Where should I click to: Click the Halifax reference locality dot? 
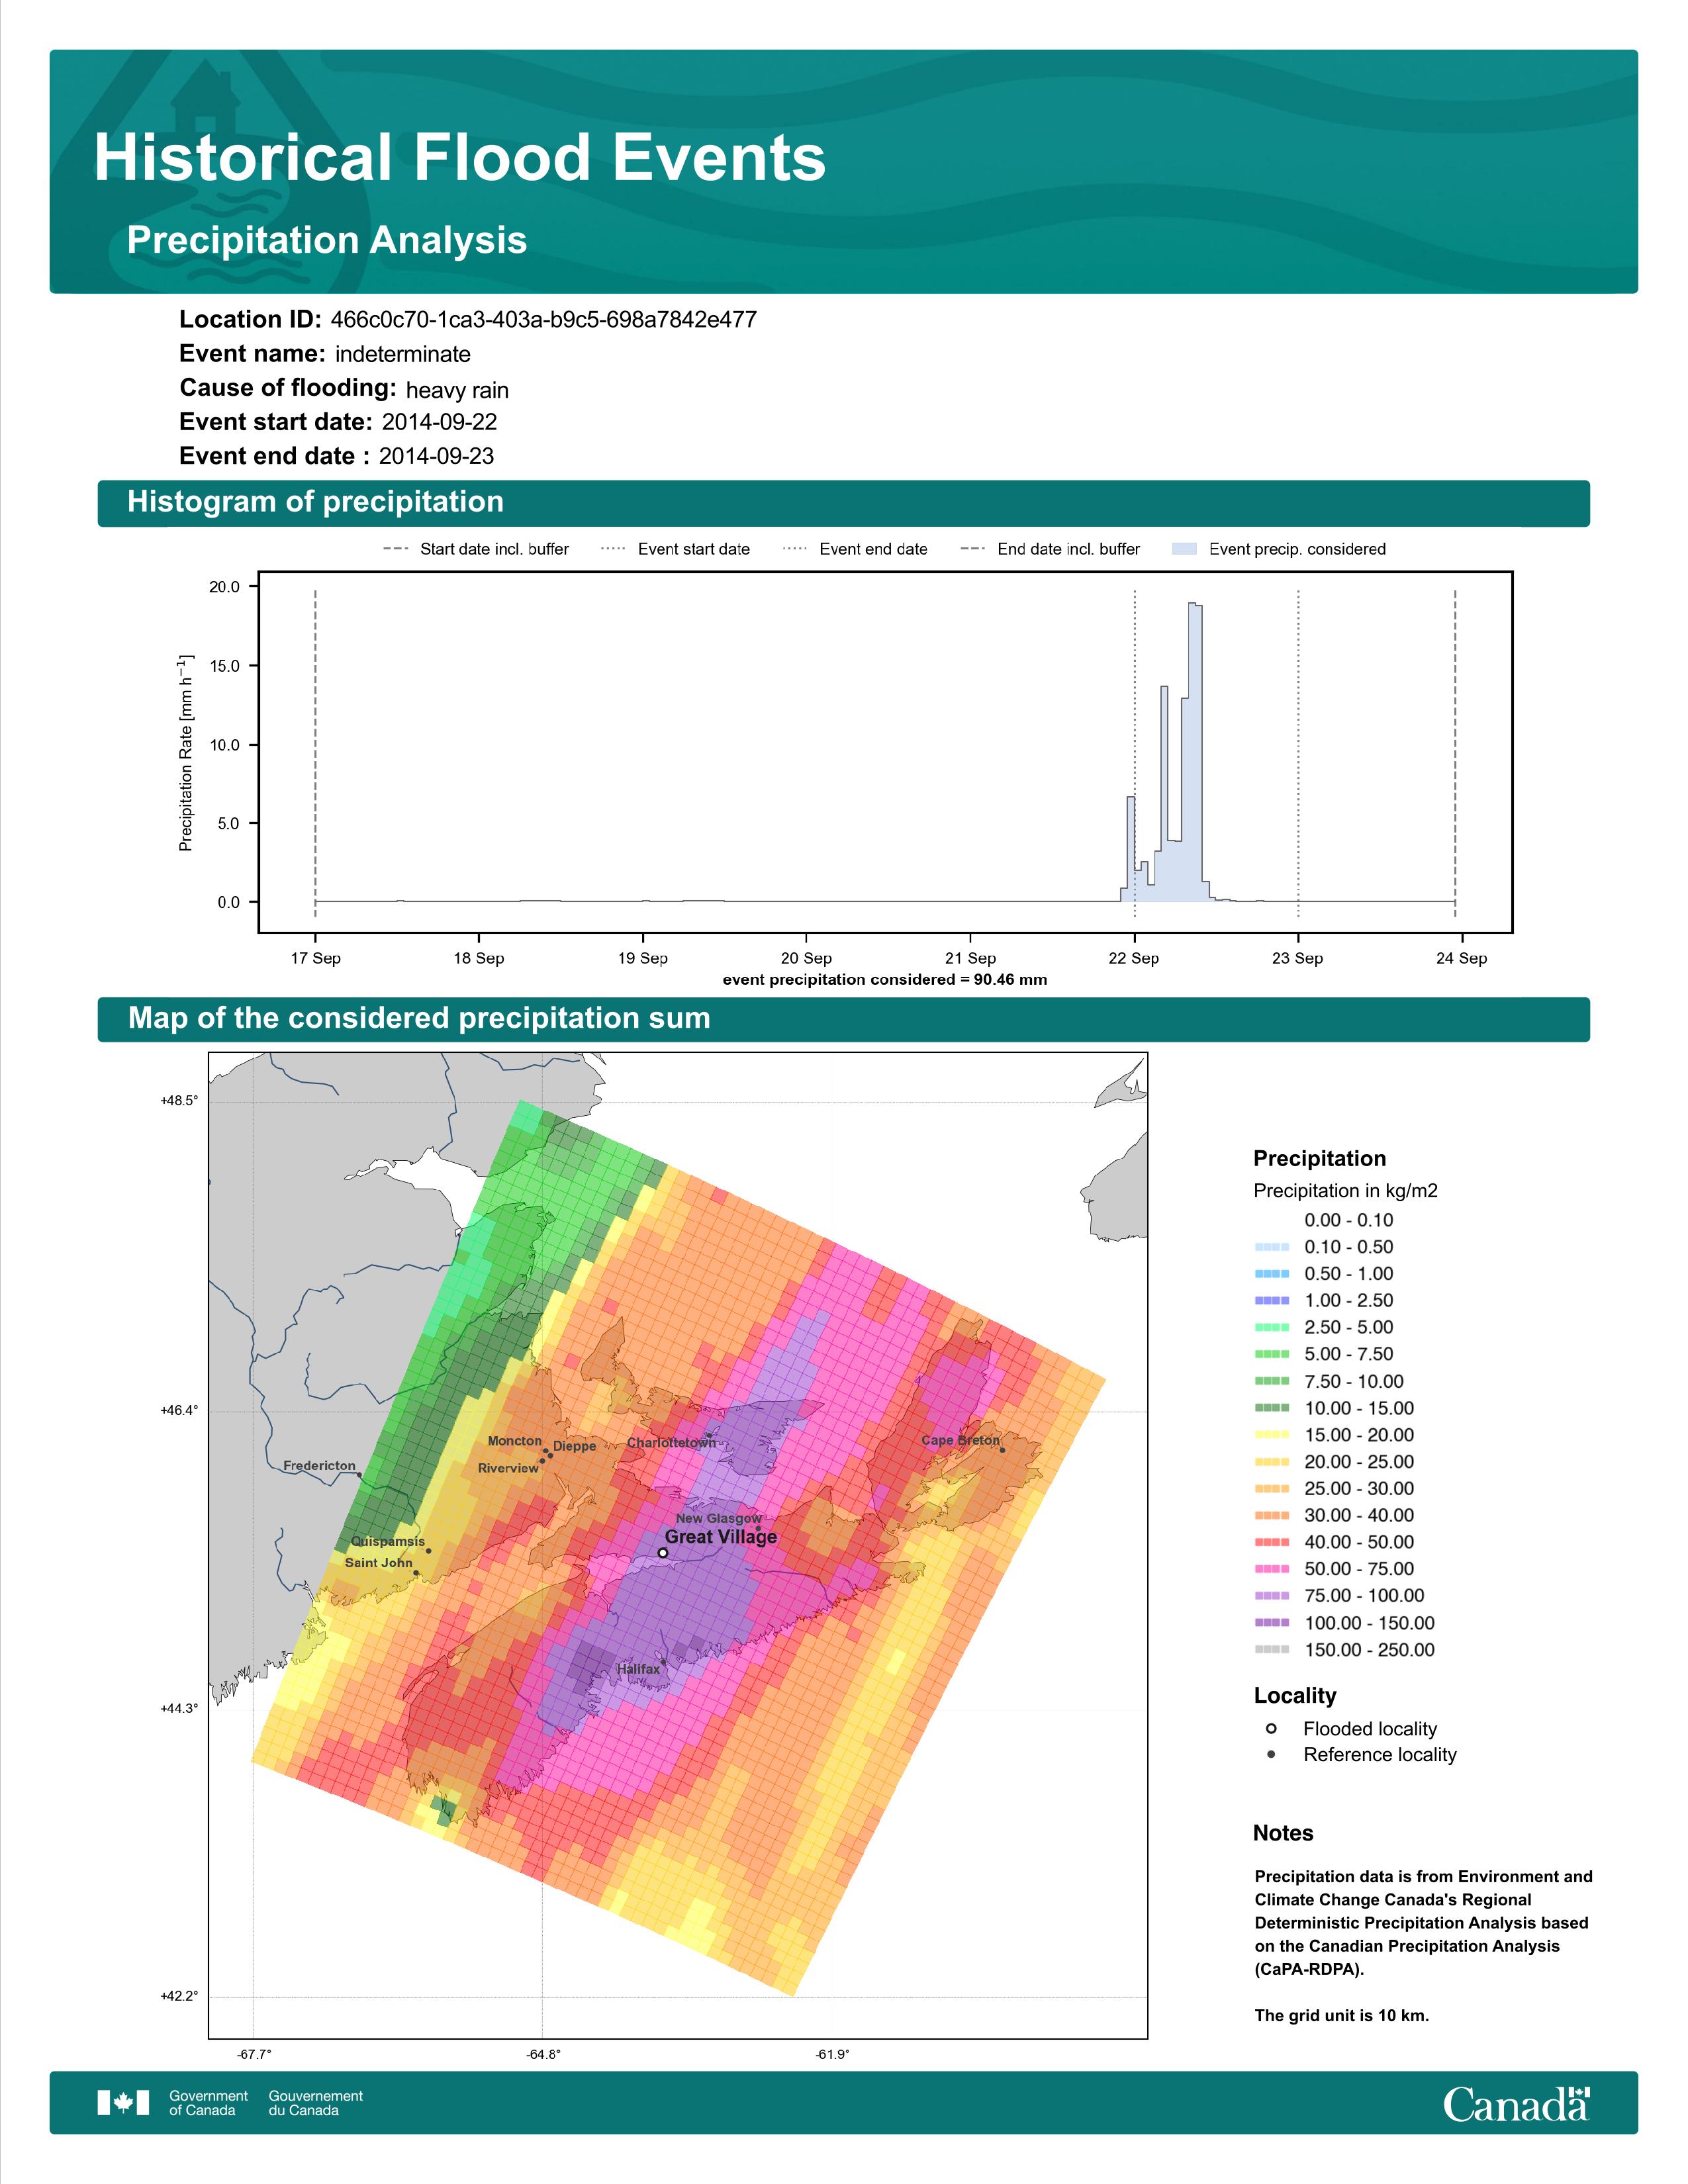click(663, 1662)
